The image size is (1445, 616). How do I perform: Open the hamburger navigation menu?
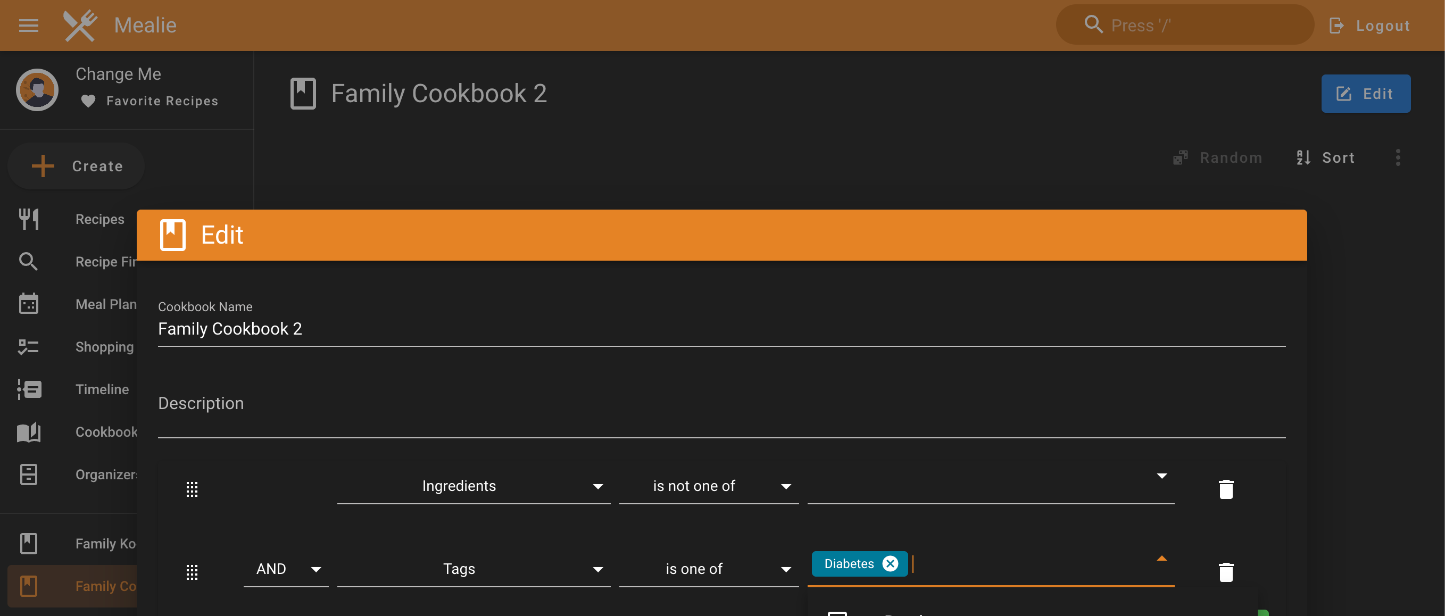29,25
